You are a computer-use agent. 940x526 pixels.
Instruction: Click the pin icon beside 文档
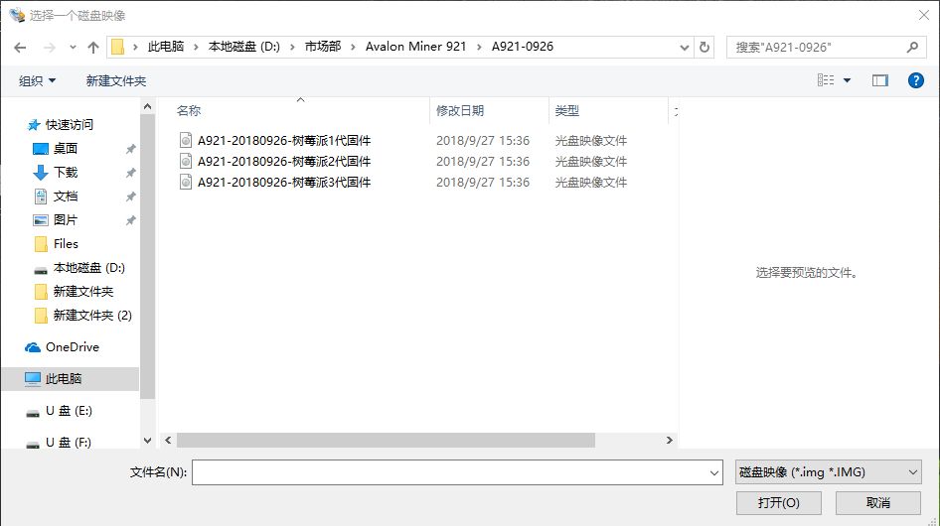(x=131, y=197)
